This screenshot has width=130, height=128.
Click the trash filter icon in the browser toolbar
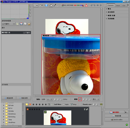[x=49, y=104]
